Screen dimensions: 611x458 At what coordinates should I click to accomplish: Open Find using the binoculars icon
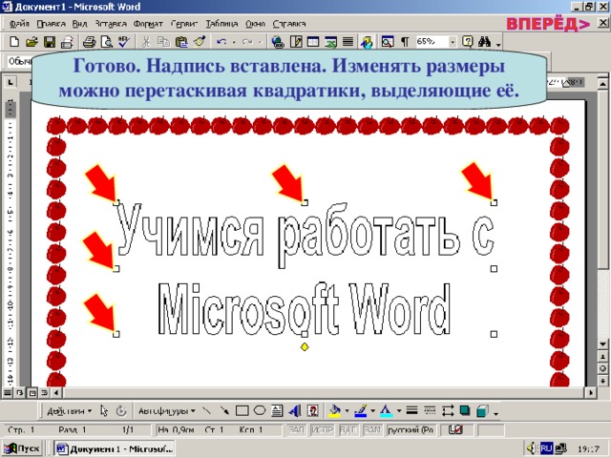[484, 41]
